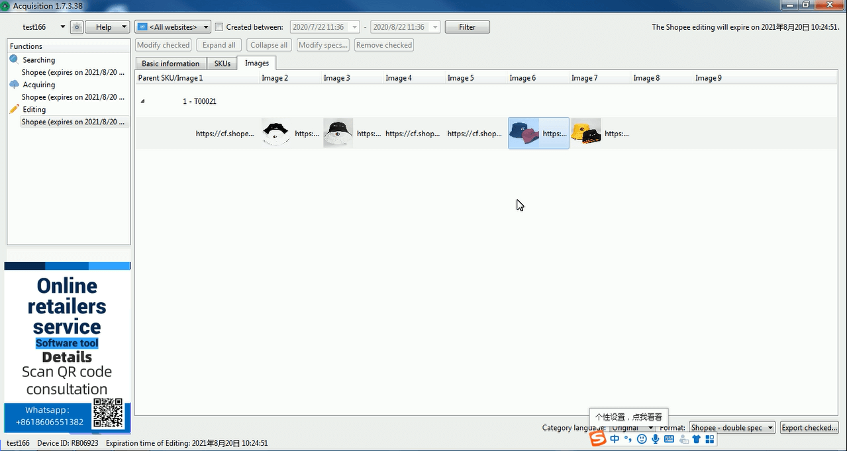This screenshot has width=847, height=451.
Task: Click the Editing pencil icon in Functions
Action: tap(15, 109)
